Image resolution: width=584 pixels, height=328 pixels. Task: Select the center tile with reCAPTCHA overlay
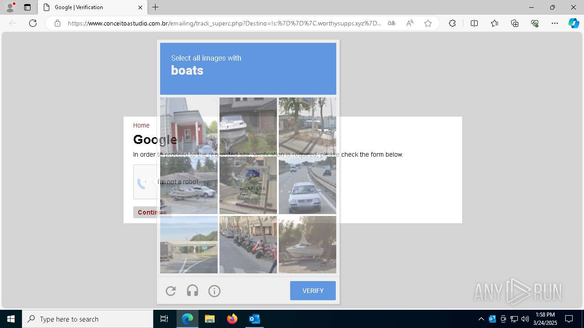248,185
